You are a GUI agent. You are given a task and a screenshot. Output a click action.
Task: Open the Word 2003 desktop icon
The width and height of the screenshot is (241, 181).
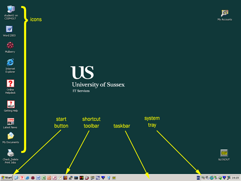coord(9,31)
